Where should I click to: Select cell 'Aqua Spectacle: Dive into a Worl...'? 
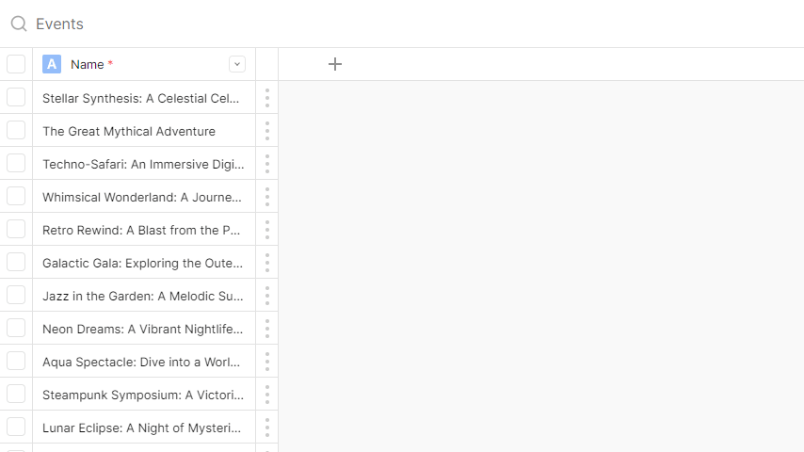(144, 362)
